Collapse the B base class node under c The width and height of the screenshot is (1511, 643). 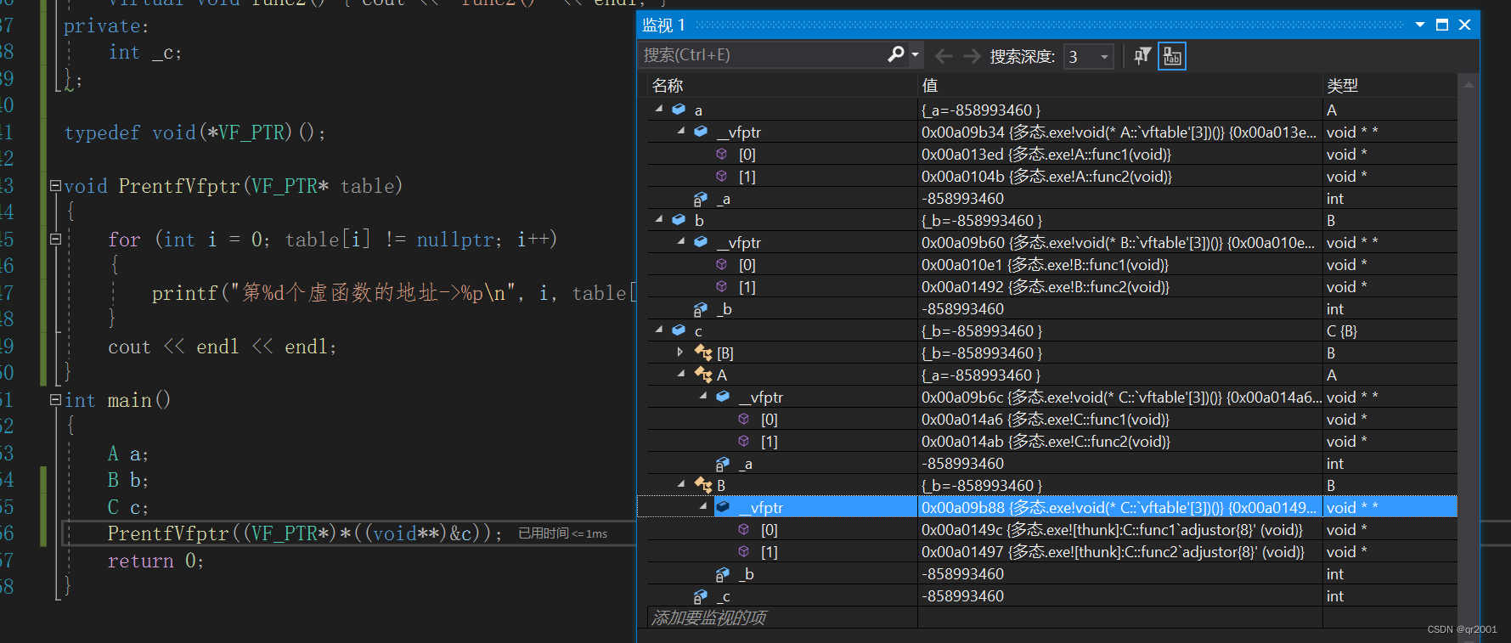click(681, 485)
